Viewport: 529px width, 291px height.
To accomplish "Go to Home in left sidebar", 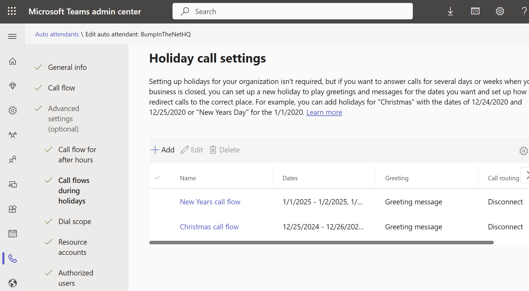I will pyautogui.click(x=12, y=61).
